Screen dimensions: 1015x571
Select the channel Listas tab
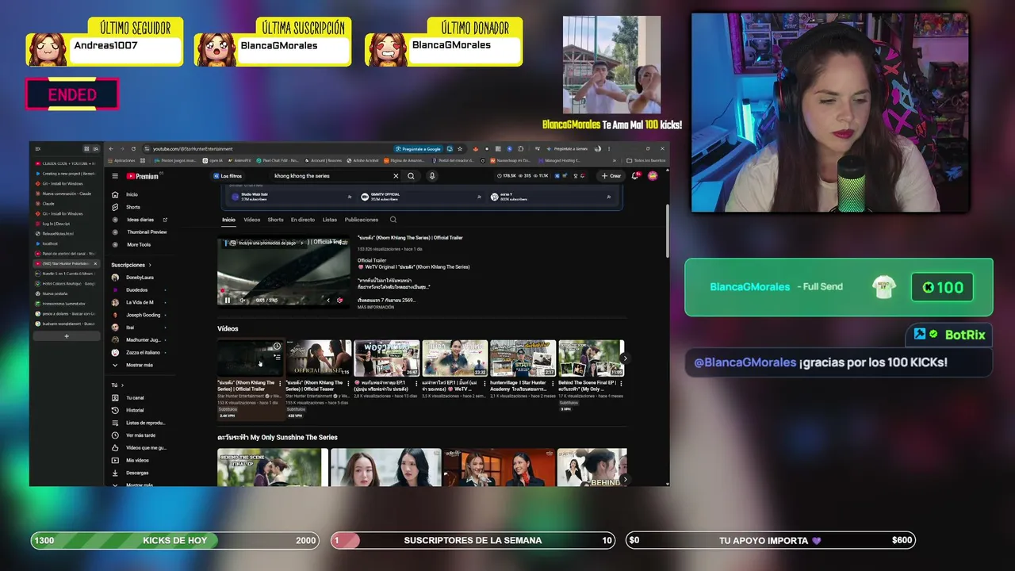(x=330, y=220)
